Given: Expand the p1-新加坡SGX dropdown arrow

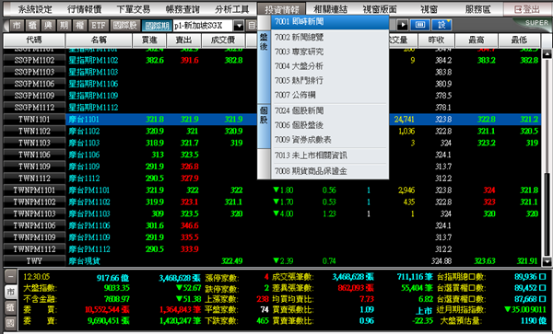Looking at the screenshot, I should click(239, 26).
